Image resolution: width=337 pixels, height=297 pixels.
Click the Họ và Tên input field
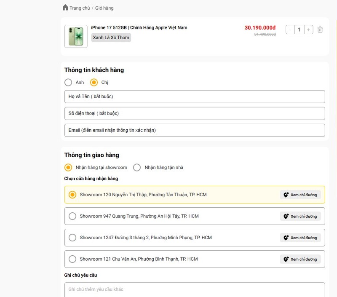point(195,96)
